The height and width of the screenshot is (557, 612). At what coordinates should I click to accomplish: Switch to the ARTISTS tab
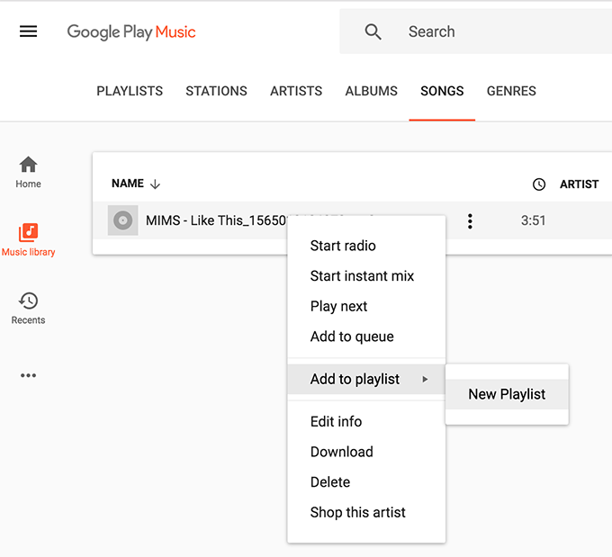click(x=296, y=91)
